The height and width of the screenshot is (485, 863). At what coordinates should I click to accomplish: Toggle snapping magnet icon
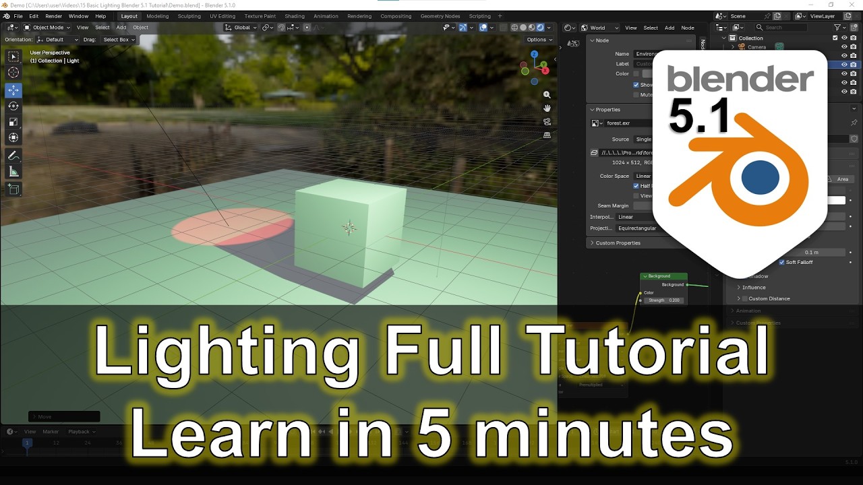point(282,28)
